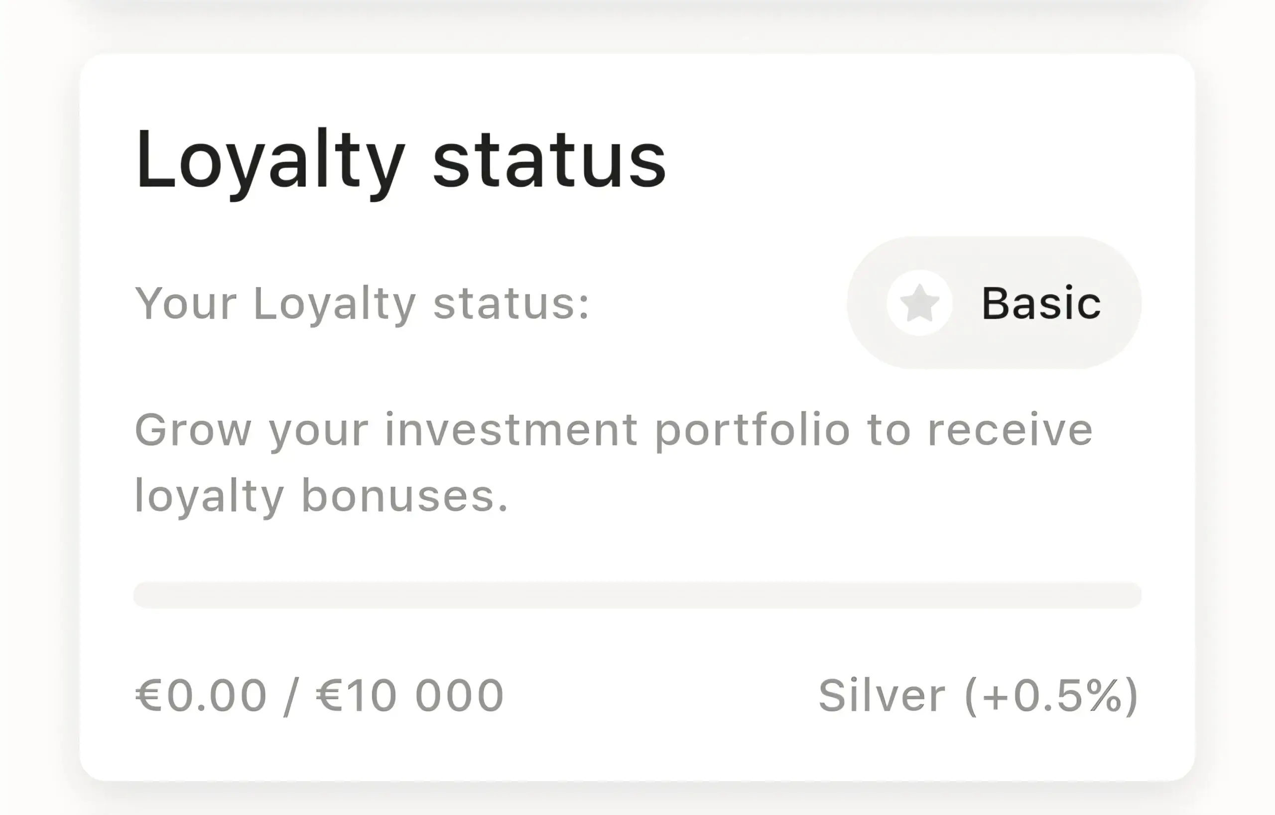Select the word Basic in the badge
Viewport: 1275px width, 815px height.
1041,303
